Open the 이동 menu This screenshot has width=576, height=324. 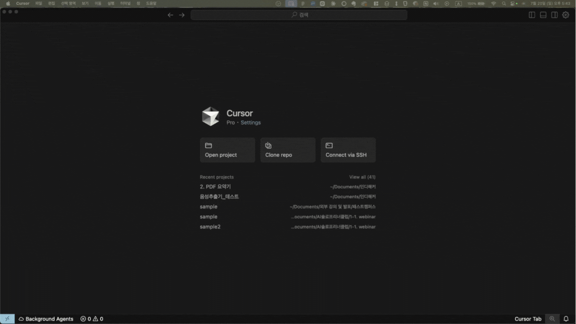point(97,3)
